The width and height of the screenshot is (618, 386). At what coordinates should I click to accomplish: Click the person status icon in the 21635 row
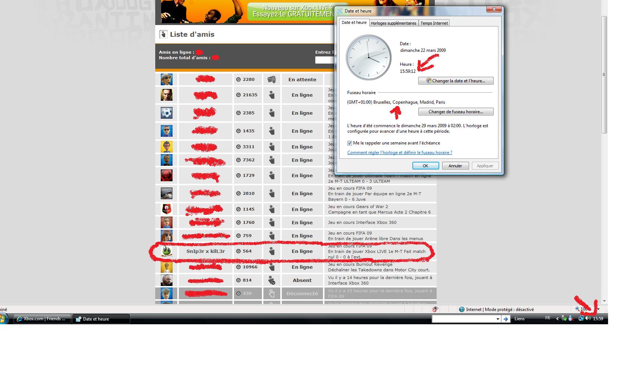tap(271, 95)
